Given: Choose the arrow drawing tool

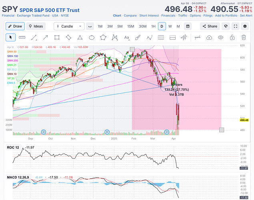Looking at the screenshot, I should [x=46, y=38].
